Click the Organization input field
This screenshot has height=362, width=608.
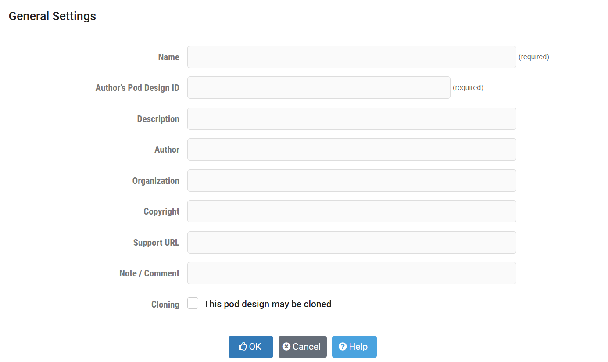(351, 180)
